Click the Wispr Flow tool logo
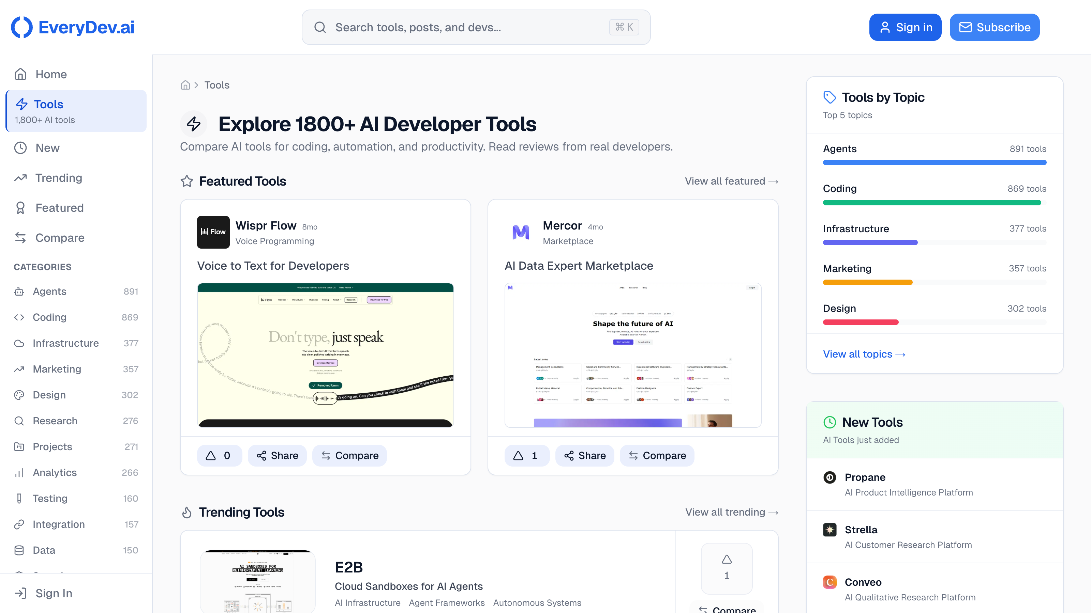Viewport: 1091px width, 613px height. pyautogui.click(x=213, y=232)
